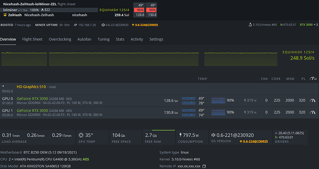Open the Overview tab

[8, 39]
